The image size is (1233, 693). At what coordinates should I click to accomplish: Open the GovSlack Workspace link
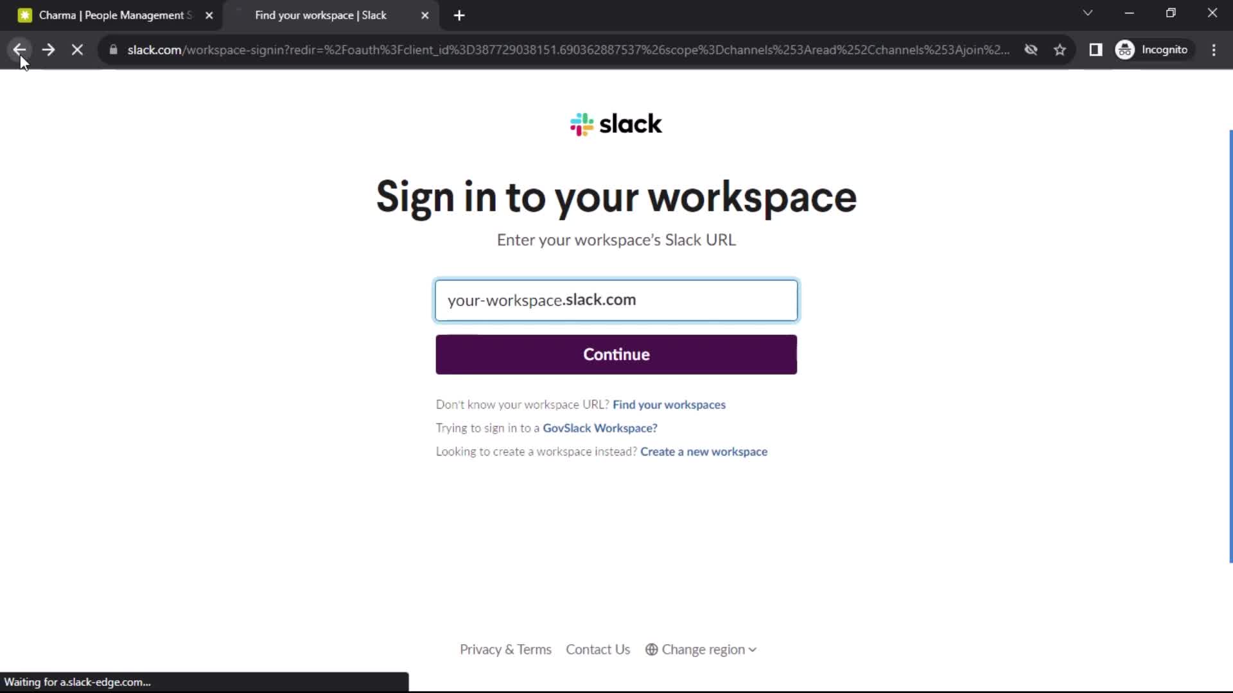[x=600, y=428]
